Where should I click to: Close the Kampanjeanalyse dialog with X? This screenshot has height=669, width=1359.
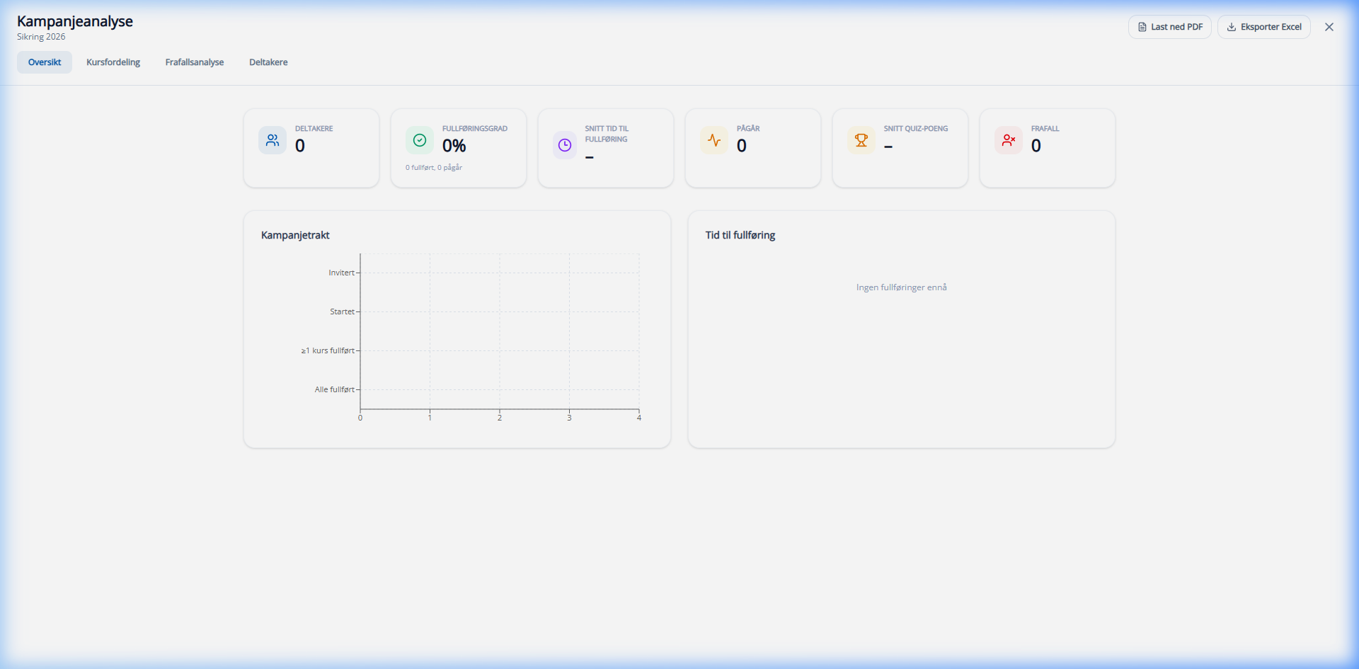pos(1329,26)
